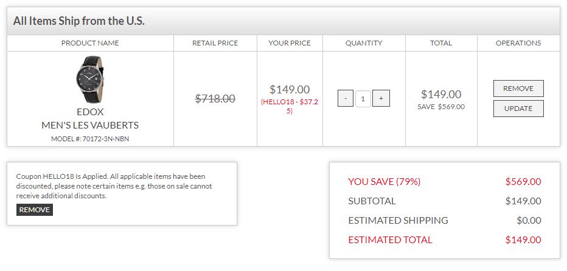Click the SAVE $569.00 text in Total column
Image resolution: width=567 pixels, height=271 pixels.
pyautogui.click(x=441, y=107)
